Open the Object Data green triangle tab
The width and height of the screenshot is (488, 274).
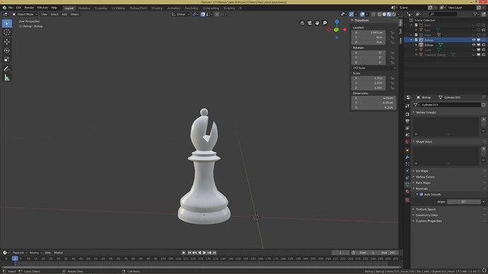pos(407,184)
